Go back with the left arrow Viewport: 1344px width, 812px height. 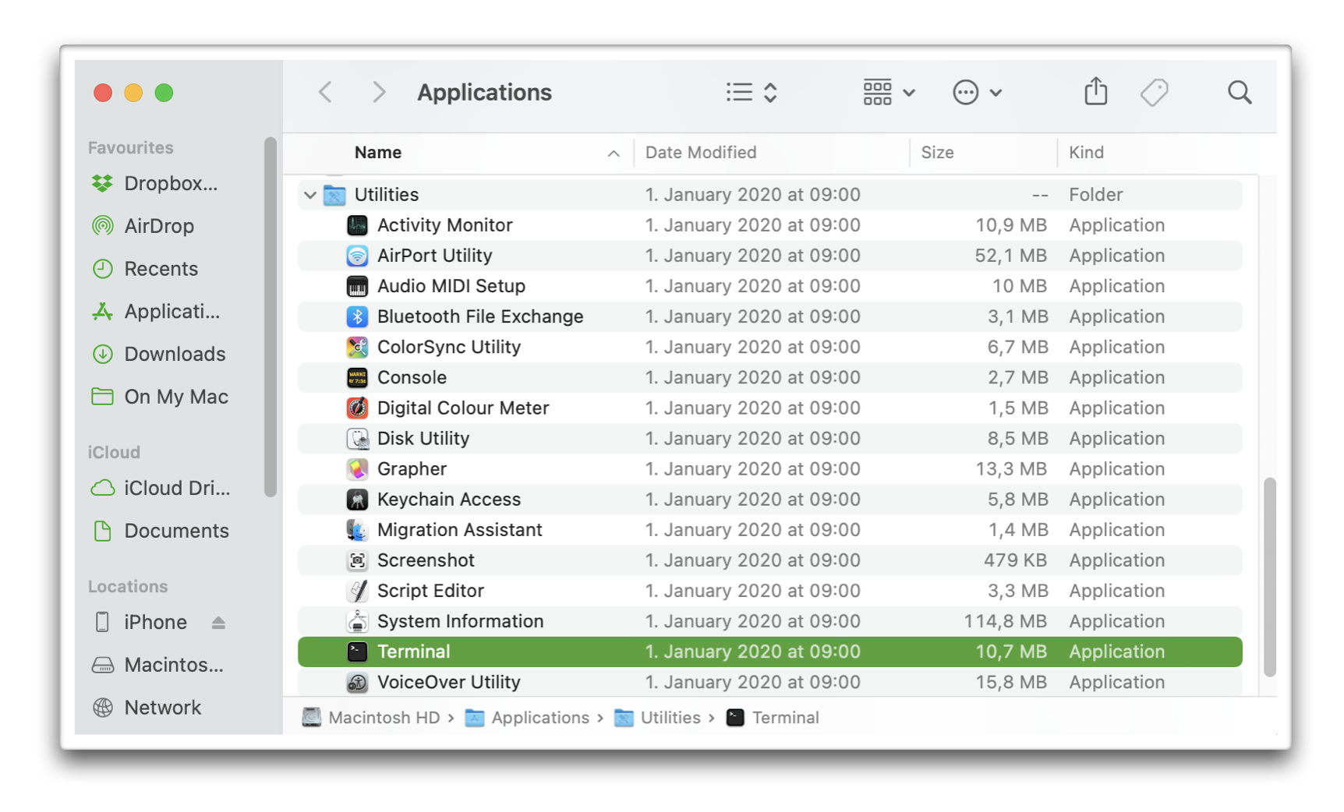point(326,92)
